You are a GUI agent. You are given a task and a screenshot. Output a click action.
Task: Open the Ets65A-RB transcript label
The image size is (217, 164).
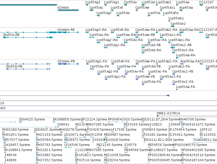click(11, 35)
